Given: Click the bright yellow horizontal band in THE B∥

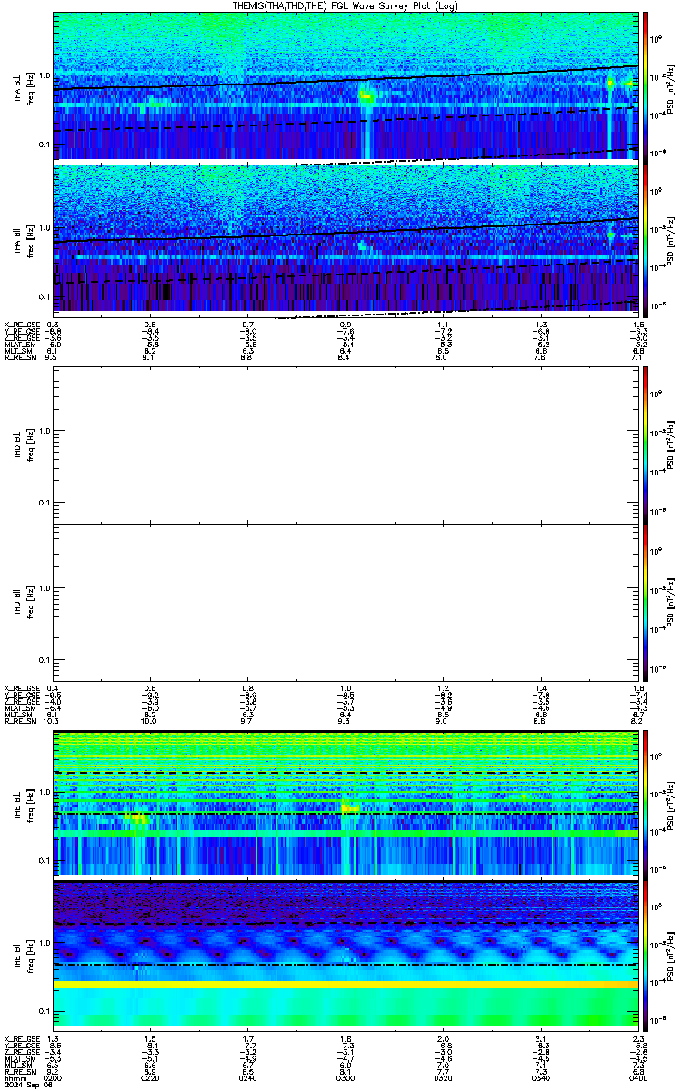Looking at the screenshot, I should [346, 985].
